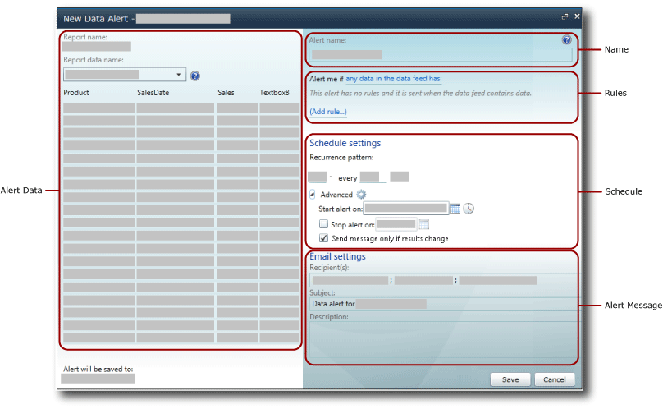Open recurrence pattern dropdown before 'every'
663x409 pixels.
tap(318, 177)
